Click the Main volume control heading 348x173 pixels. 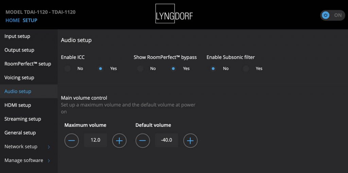pyautogui.click(x=84, y=98)
